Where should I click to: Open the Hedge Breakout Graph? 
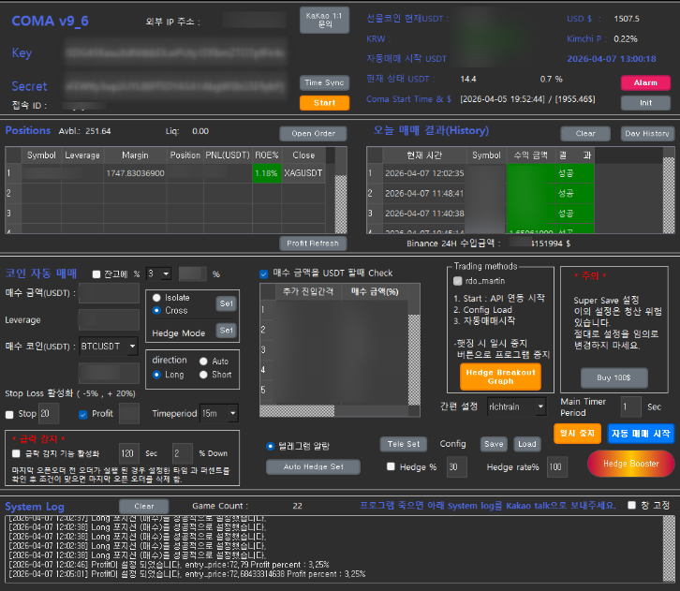click(x=501, y=377)
